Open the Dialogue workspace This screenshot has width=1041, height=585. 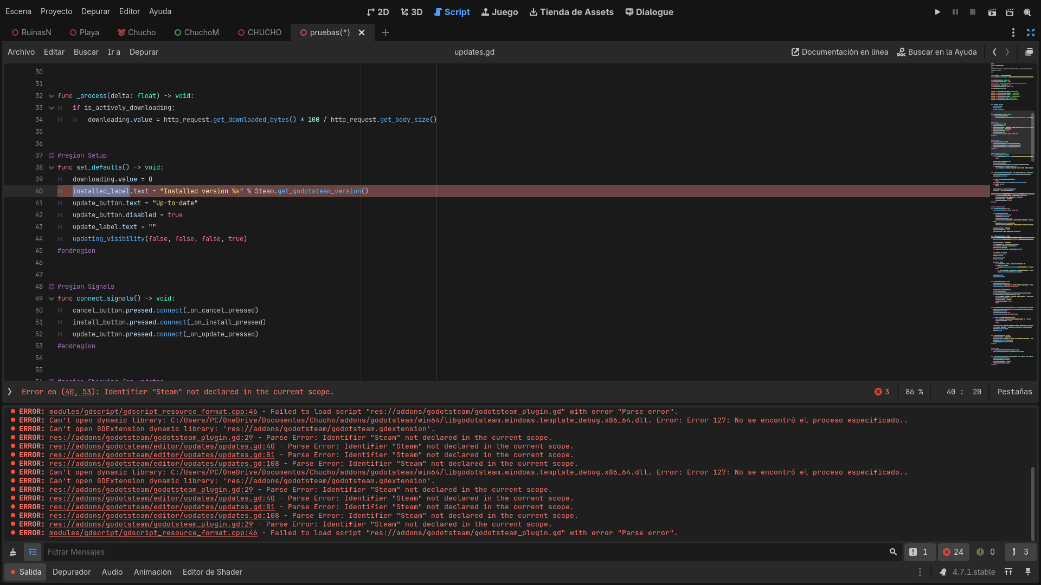pyautogui.click(x=649, y=12)
